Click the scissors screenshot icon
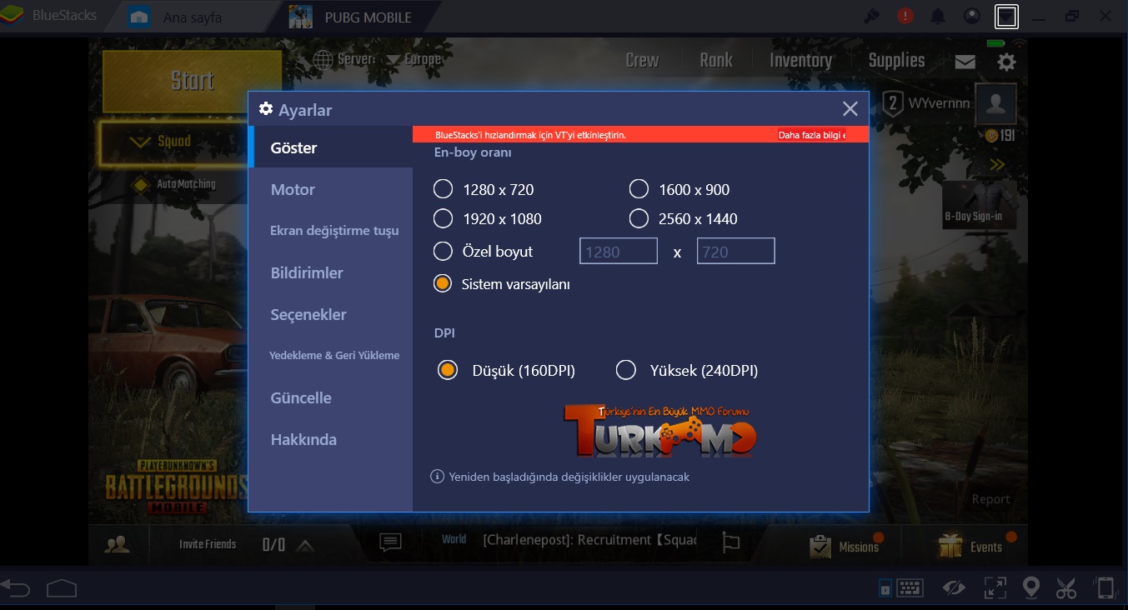Viewport: 1128px width, 610px height. point(1066,587)
